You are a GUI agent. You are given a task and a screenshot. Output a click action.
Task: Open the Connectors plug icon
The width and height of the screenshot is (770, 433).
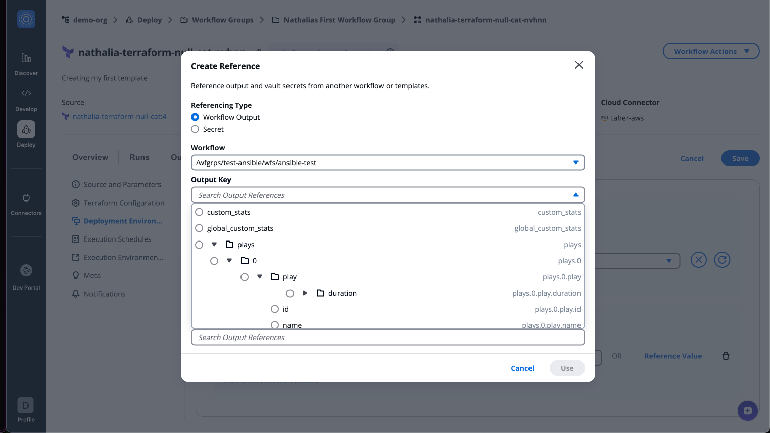[x=26, y=198]
